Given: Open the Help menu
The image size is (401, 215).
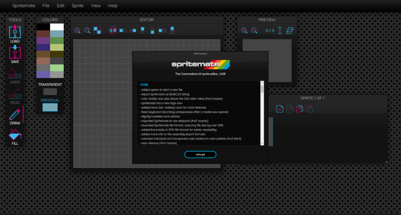Looking at the screenshot, I should (x=112, y=5).
